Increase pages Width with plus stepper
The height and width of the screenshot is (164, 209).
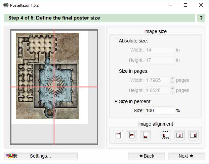[173, 78]
